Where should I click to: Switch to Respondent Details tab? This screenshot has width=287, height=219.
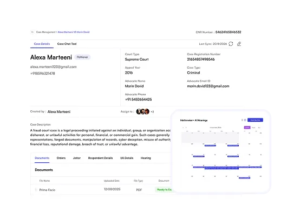tap(100, 158)
